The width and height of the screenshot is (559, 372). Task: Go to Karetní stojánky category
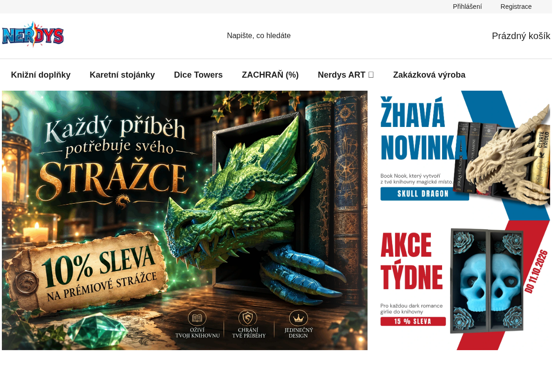pos(122,75)
